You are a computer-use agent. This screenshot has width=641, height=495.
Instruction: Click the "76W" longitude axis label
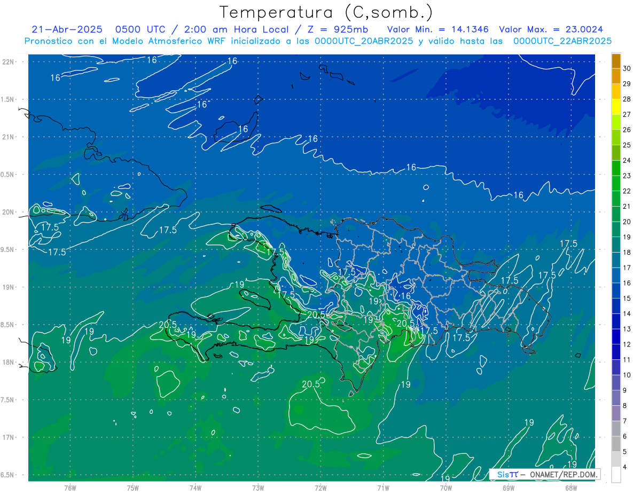70,488
